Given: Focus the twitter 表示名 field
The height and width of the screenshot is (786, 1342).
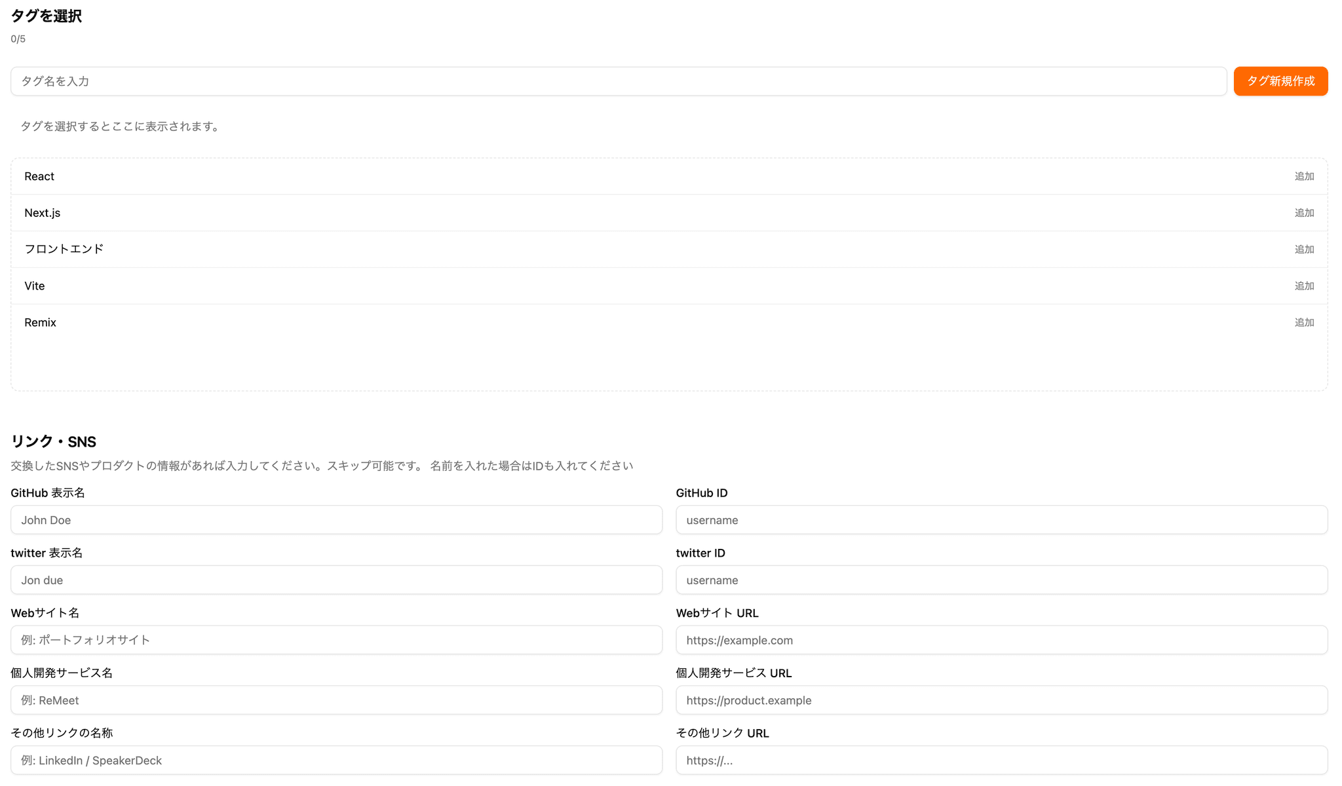Looking at the screenshot, I should [336, 580].
